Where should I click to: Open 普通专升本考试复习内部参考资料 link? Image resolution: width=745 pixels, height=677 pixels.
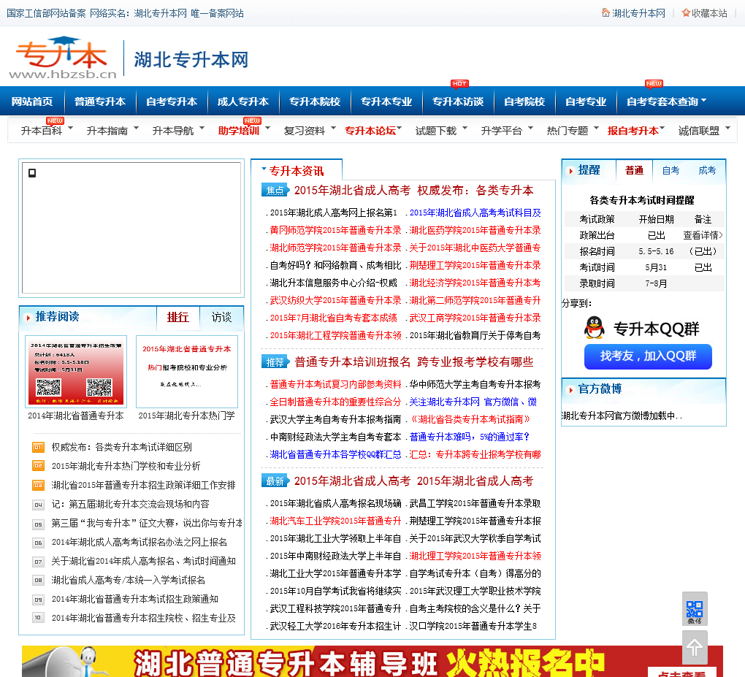(335, 384)
